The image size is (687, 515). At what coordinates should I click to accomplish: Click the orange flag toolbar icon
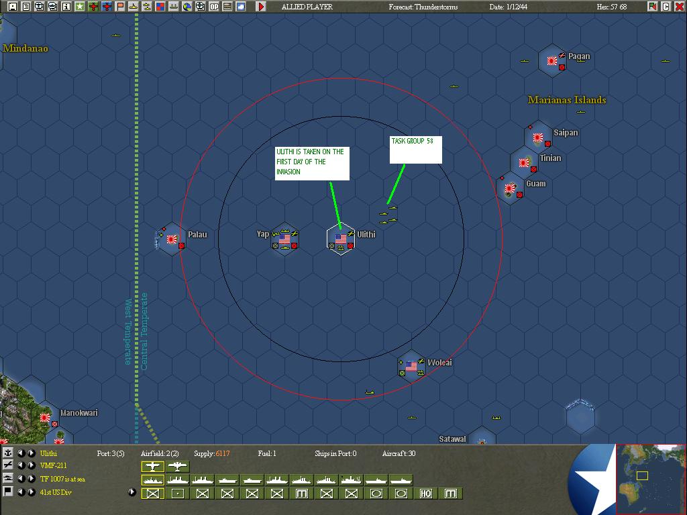(x=120, y=7)
